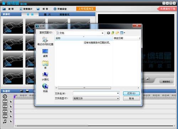This screenshot has width=178, height=129.
Task: Select video track 3 film icon
Action: 5,112
